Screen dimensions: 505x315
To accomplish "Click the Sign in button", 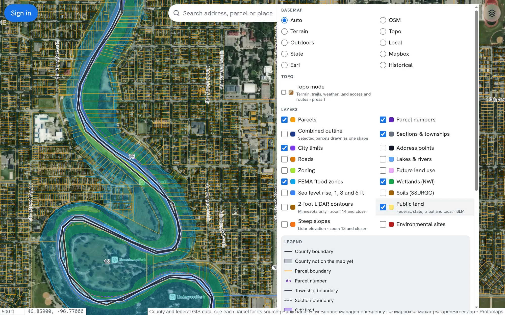I will click(x=21, y=13).
